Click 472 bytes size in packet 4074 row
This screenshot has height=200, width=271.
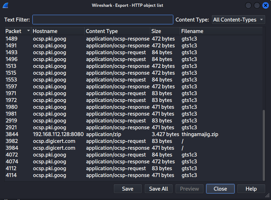pyautogui.click(x=163, y=162)
